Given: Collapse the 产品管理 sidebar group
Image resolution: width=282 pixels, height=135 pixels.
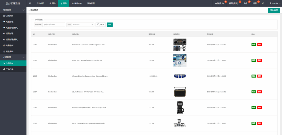Looking at the screenshot, I should click(13, 57).
